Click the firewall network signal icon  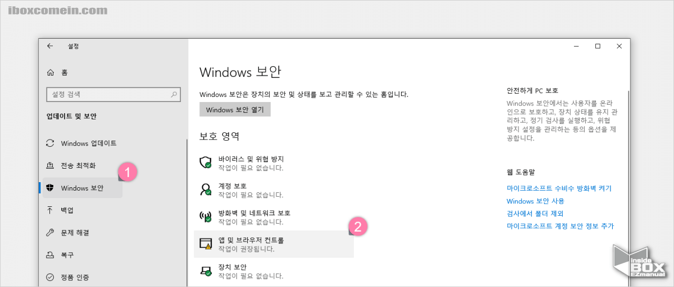pyautogui.click(x=206, y=217)
